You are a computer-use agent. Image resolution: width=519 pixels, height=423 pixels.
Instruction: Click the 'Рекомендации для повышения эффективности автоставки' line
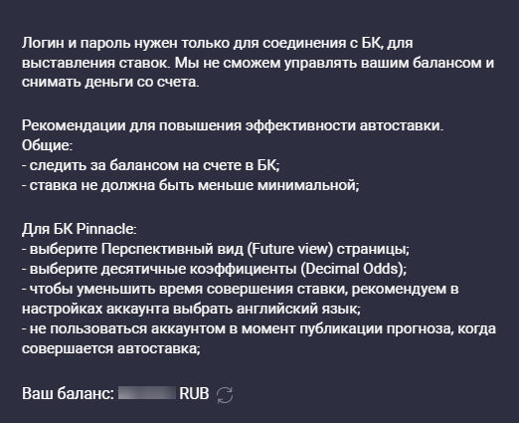(233, 125)
